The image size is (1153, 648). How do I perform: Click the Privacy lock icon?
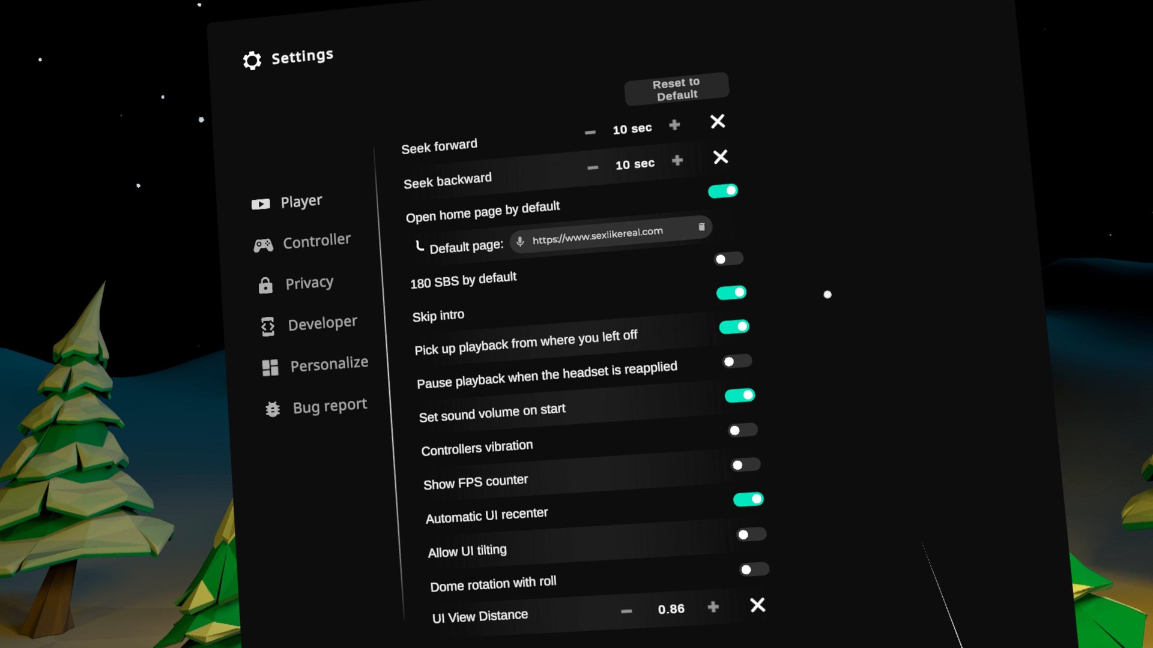point(265,286)
